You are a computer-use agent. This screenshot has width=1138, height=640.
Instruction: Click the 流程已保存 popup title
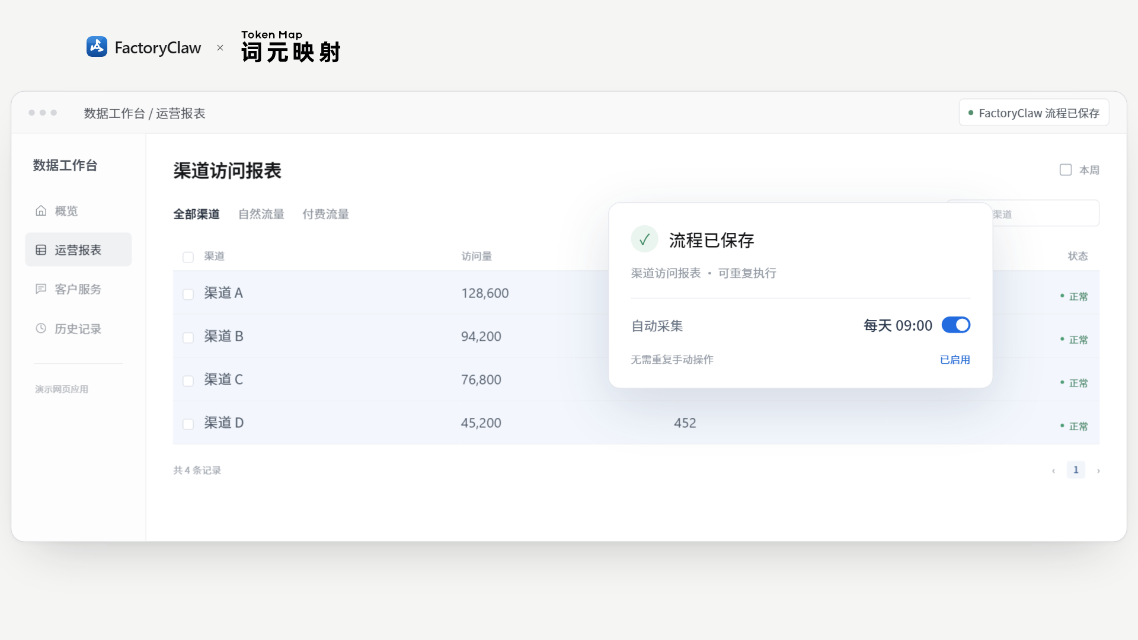[x=711, y=240]
